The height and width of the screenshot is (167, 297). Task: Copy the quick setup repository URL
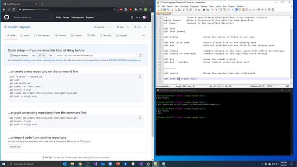(x=140, y=56)
